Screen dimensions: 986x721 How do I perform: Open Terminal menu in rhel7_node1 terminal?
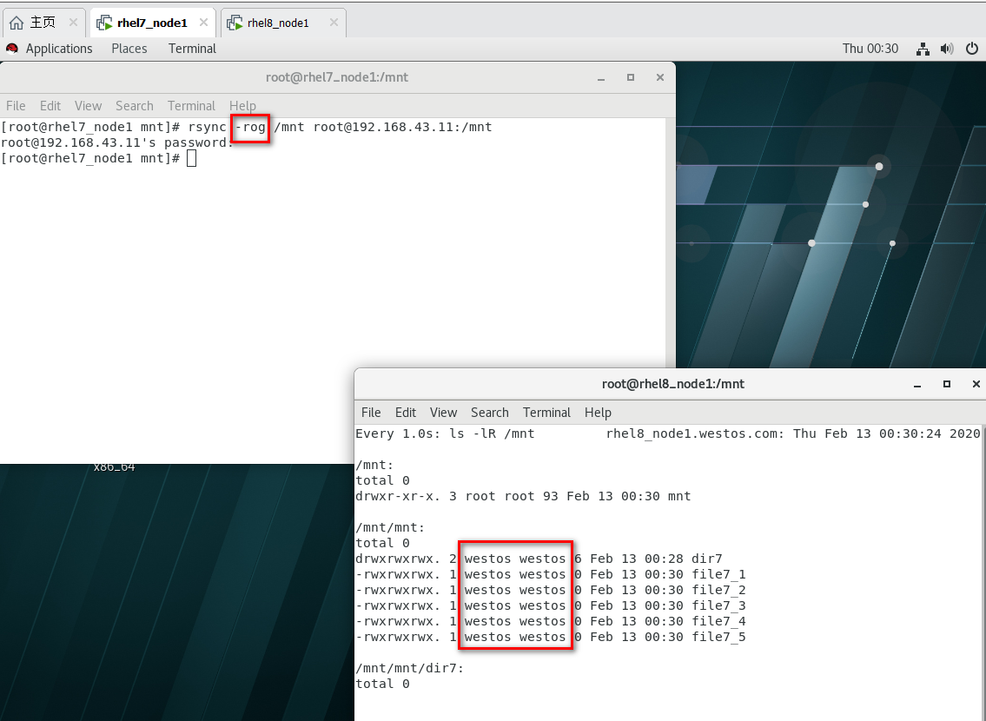click(191, 106)
